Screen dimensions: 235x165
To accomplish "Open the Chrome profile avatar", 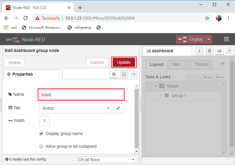I will coord(219,18).
